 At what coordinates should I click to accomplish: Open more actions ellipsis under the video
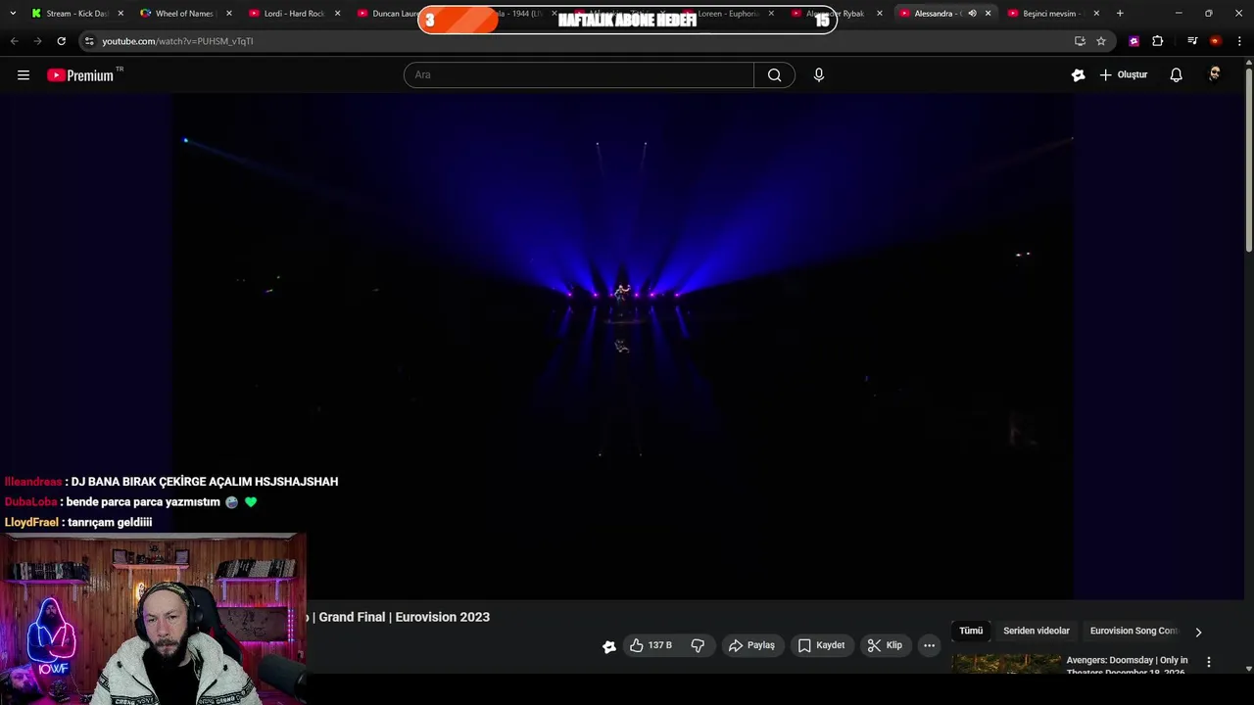[929, 645]
